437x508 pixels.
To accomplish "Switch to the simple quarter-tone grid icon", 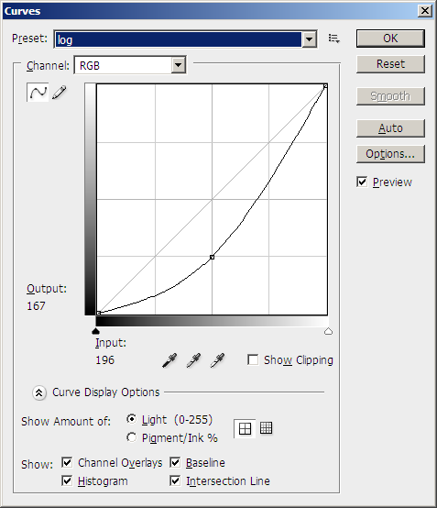I will click(245, 428).
